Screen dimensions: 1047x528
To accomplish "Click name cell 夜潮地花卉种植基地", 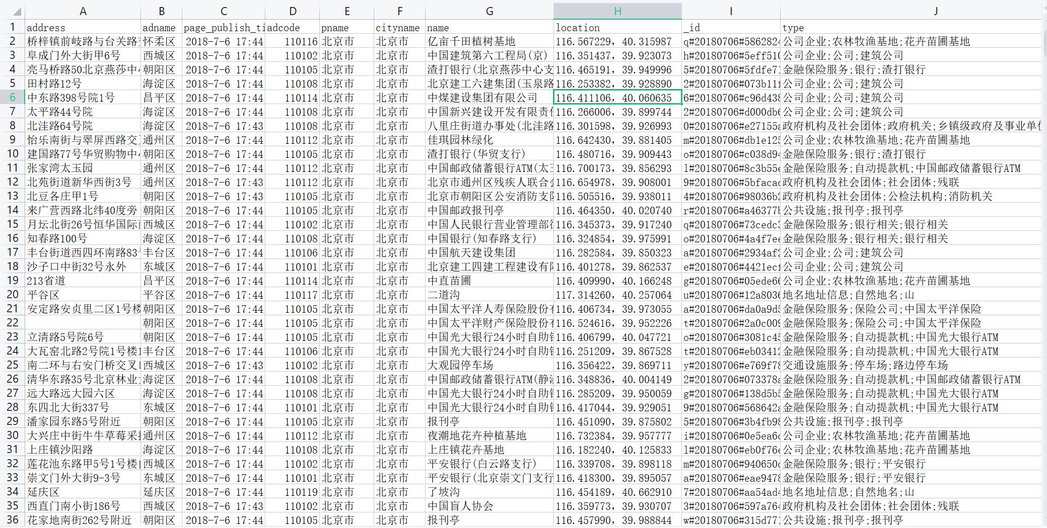I will pyautogui.click(x=489, y=435).
